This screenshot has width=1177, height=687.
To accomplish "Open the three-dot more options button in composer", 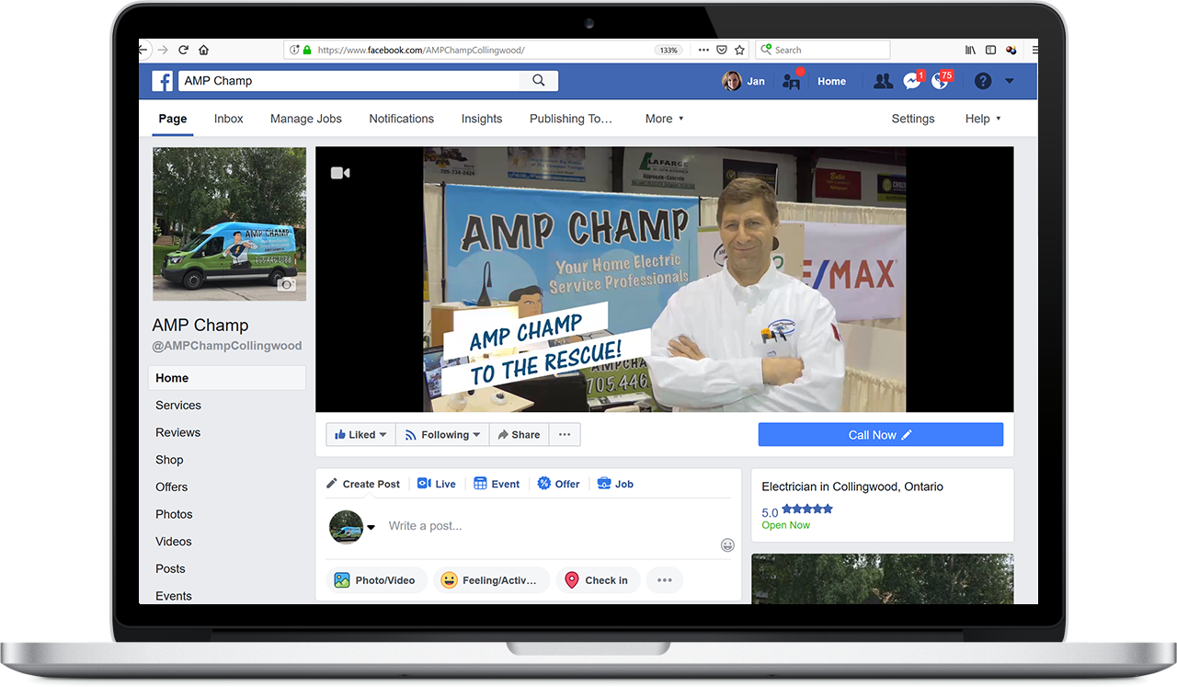I will (665, 580).
